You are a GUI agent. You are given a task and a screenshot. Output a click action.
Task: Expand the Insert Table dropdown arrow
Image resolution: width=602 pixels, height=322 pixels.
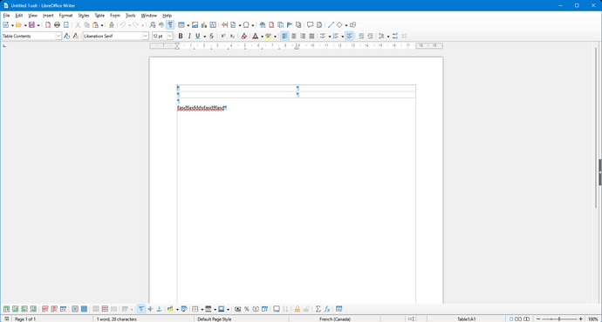[188, 25]
